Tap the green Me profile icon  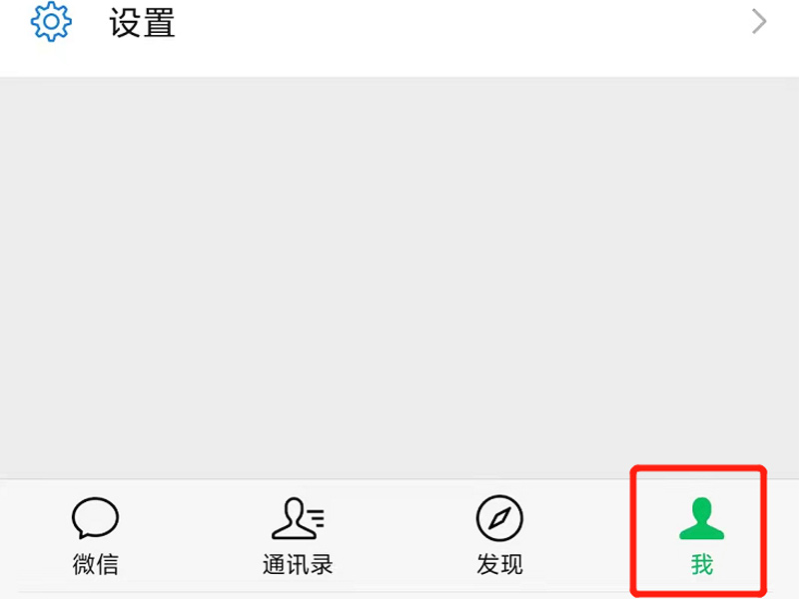(x=702, y=518)
